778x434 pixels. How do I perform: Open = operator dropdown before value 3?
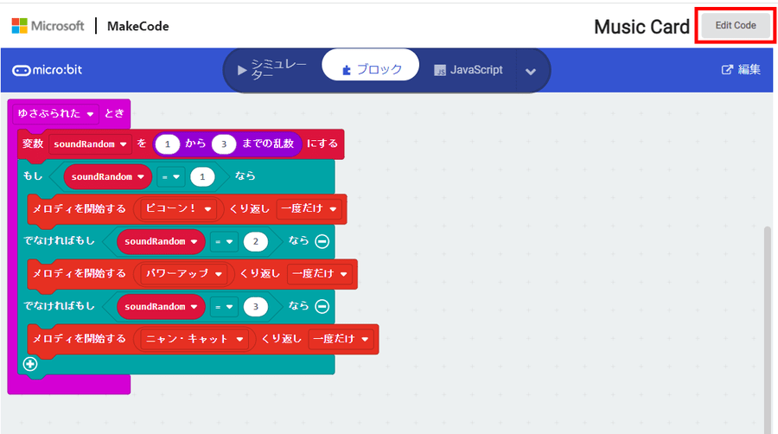point(224,307)
